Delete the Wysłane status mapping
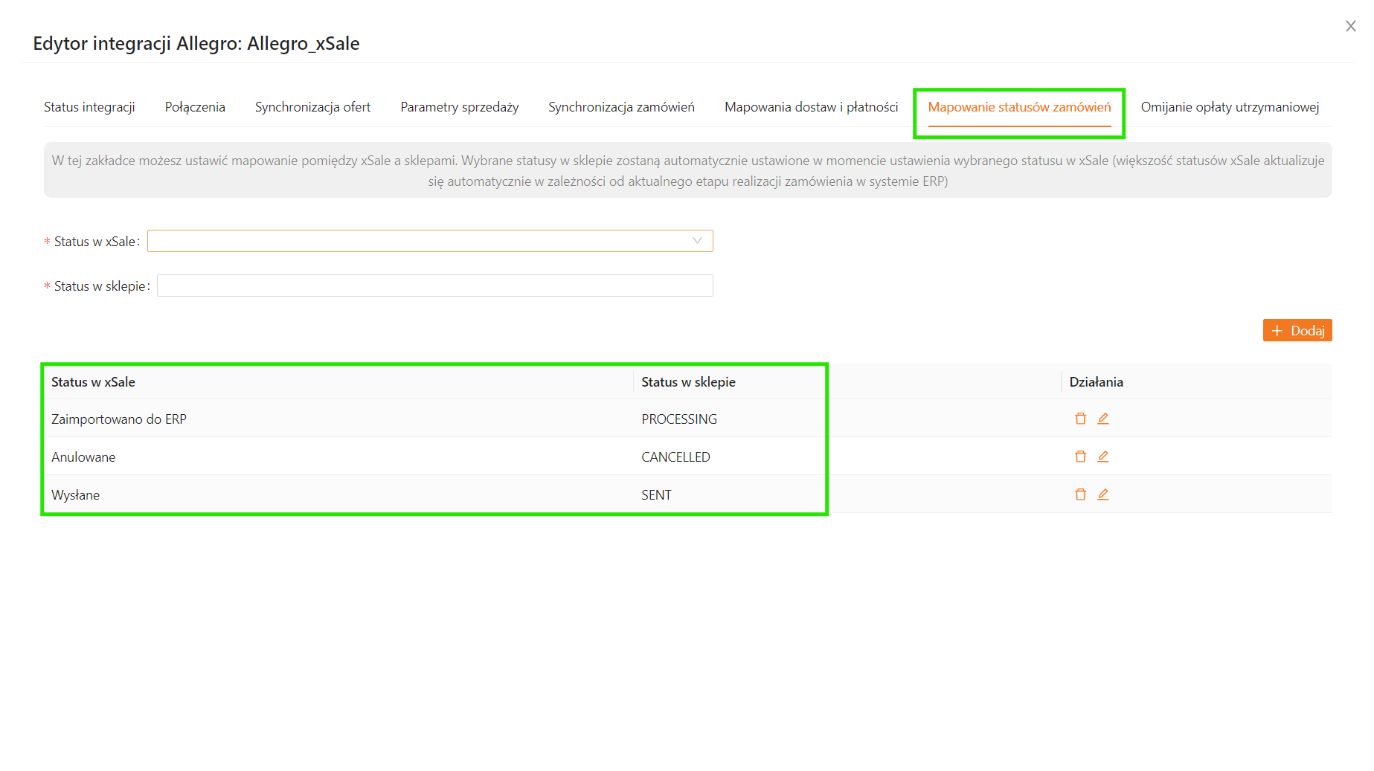 (x=1080, y=494)
